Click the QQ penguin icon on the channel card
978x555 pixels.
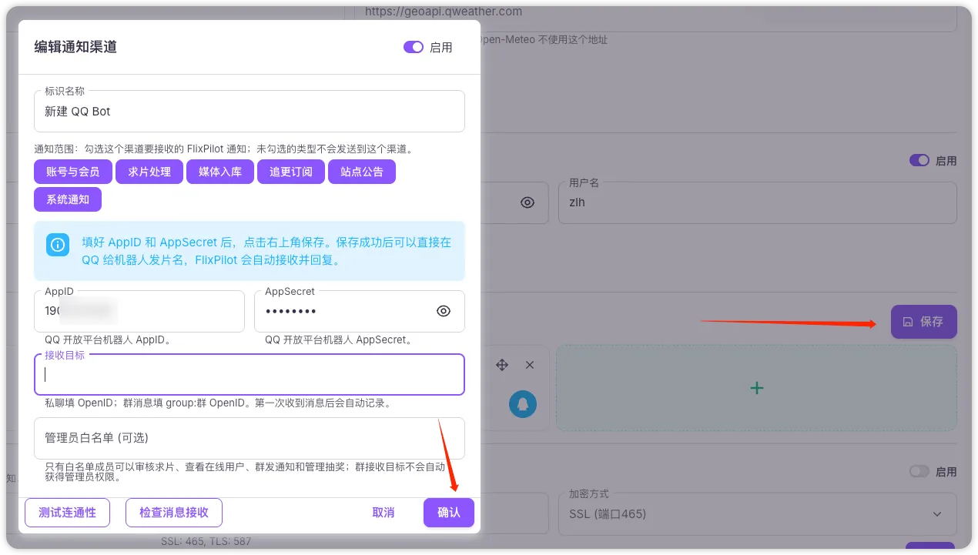tap(523, 404)
